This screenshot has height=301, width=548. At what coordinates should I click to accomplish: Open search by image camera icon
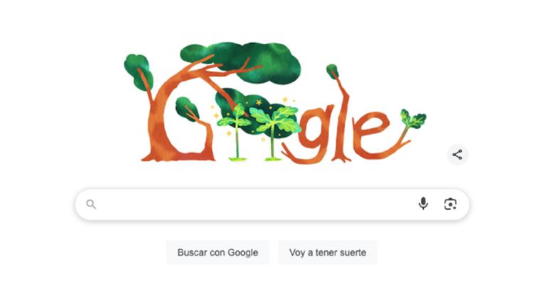tap(450, 204)
